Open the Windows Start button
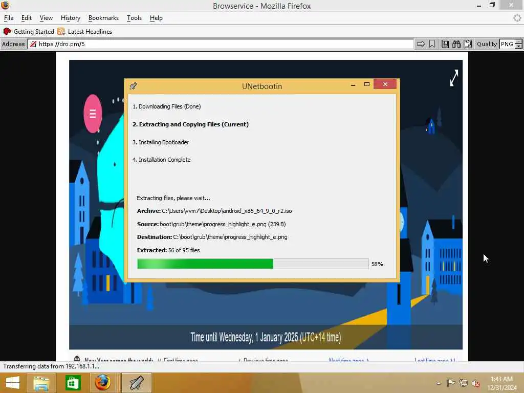Screen dimensions: 524x393 click(x=13, y=383)
